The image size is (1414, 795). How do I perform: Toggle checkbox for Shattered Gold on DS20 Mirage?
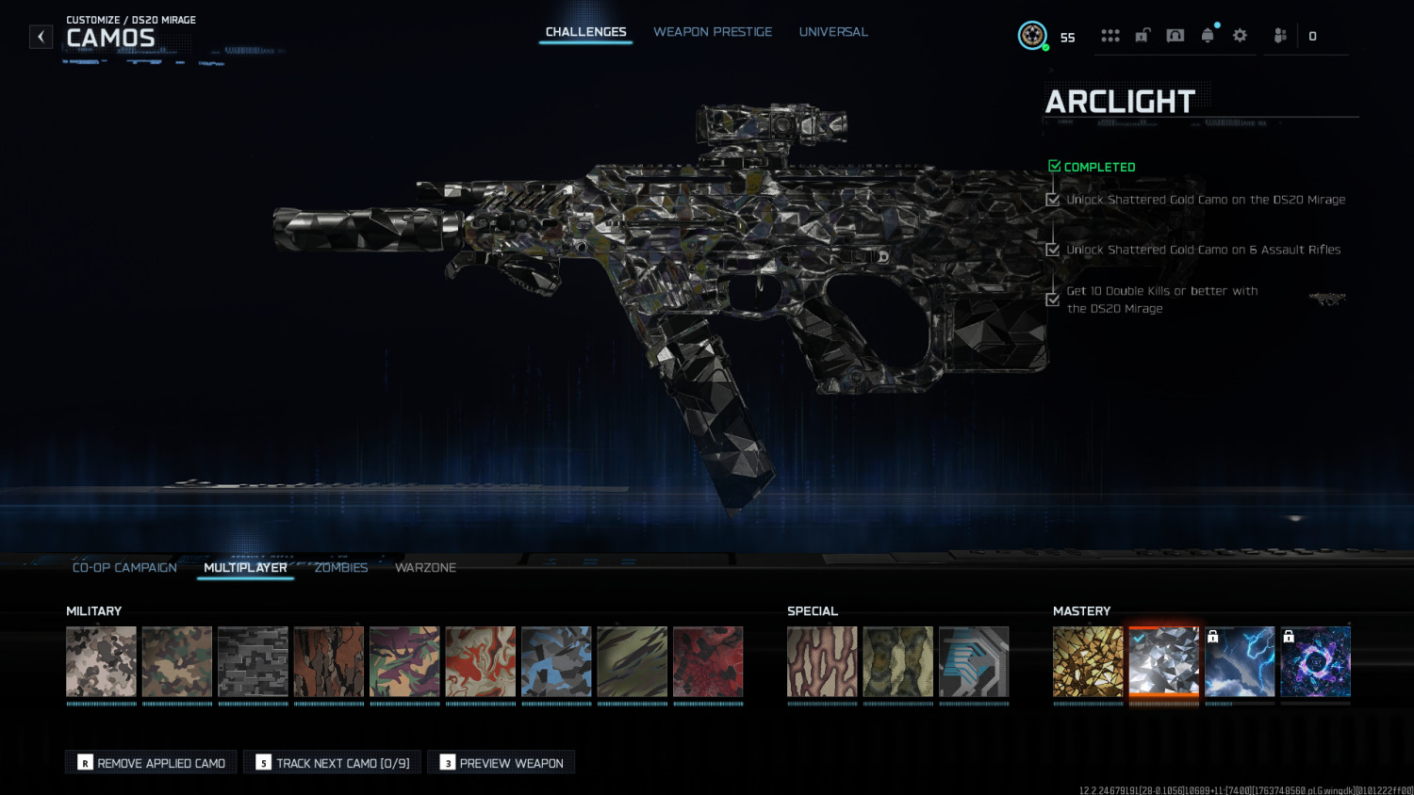(x=1053, y=200)
